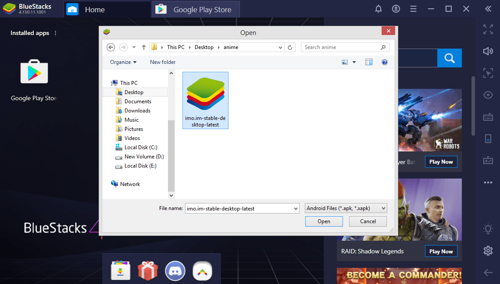Open Android Files type filter dropdown

click(x=346, y=208)
